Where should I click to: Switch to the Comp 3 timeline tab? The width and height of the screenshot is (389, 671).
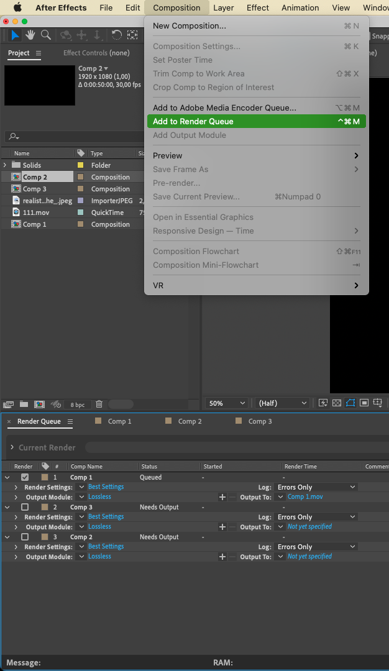pyautogui.click(x=260, y=421)
